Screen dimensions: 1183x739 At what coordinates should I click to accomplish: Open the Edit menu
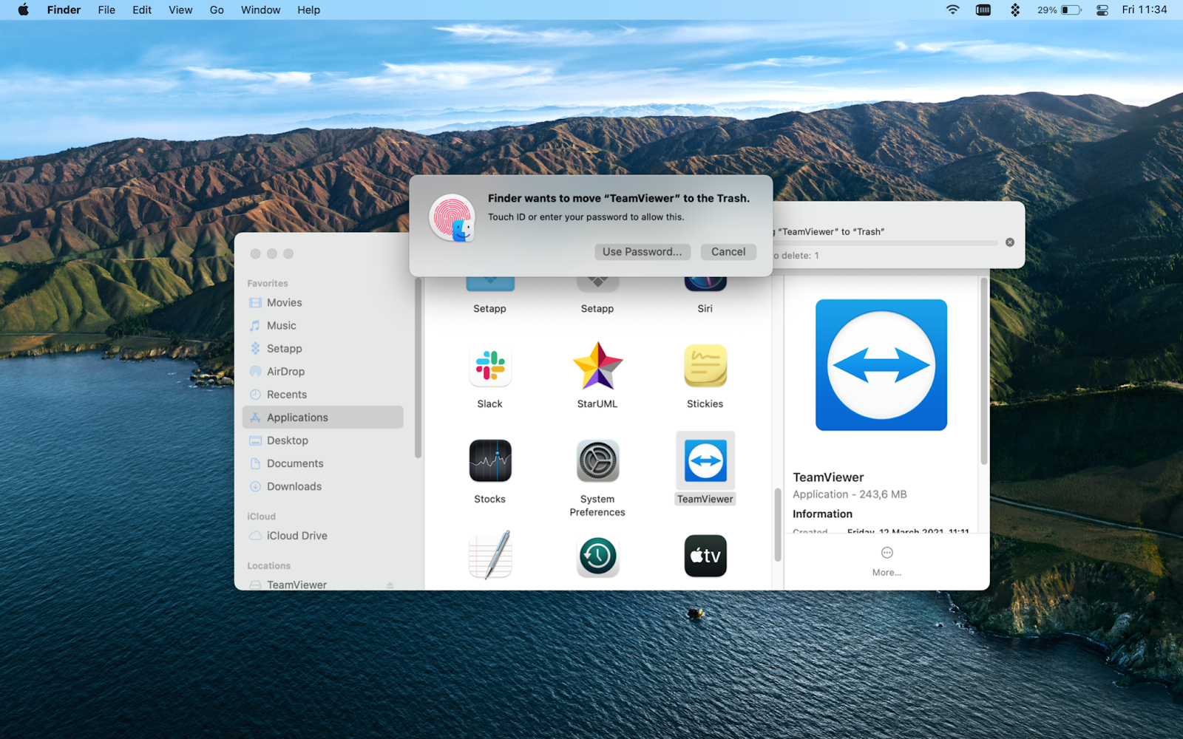[142, 10]
